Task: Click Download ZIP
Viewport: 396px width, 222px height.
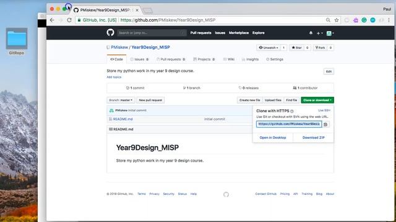Action: pyautogui.click(x=314, y=138)
